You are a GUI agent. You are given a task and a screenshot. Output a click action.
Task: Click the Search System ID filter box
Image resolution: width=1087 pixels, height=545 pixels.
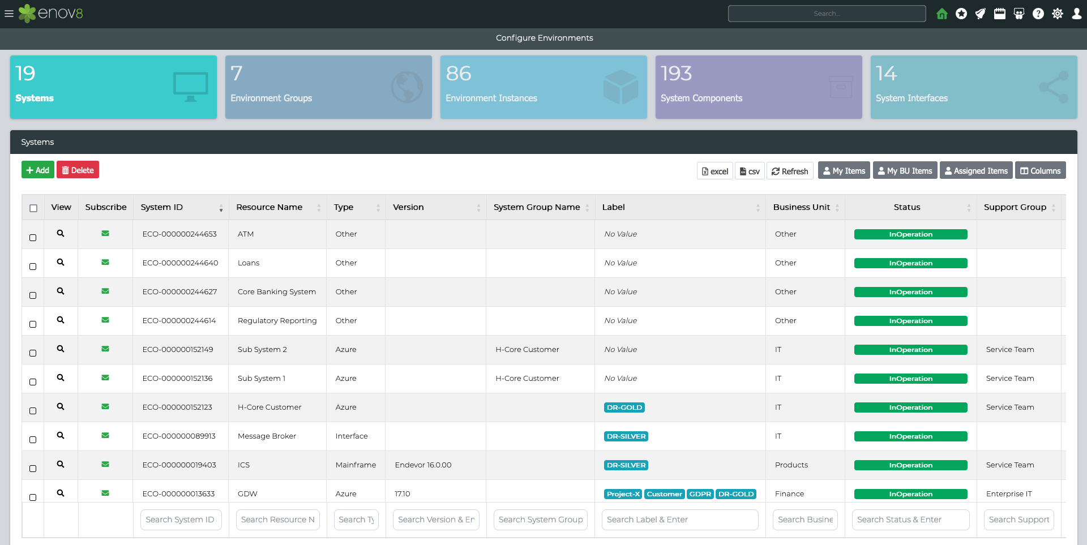(x=181, y=520)
